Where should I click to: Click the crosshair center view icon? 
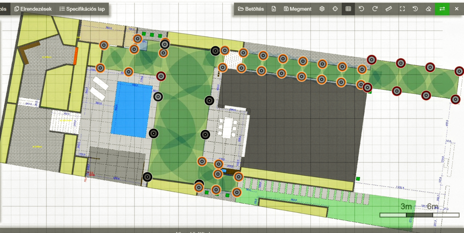pos(335,9)
